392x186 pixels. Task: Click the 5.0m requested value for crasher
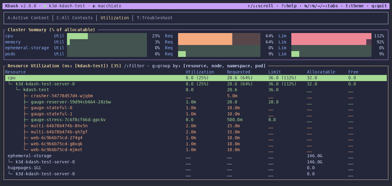pos(232,96)
